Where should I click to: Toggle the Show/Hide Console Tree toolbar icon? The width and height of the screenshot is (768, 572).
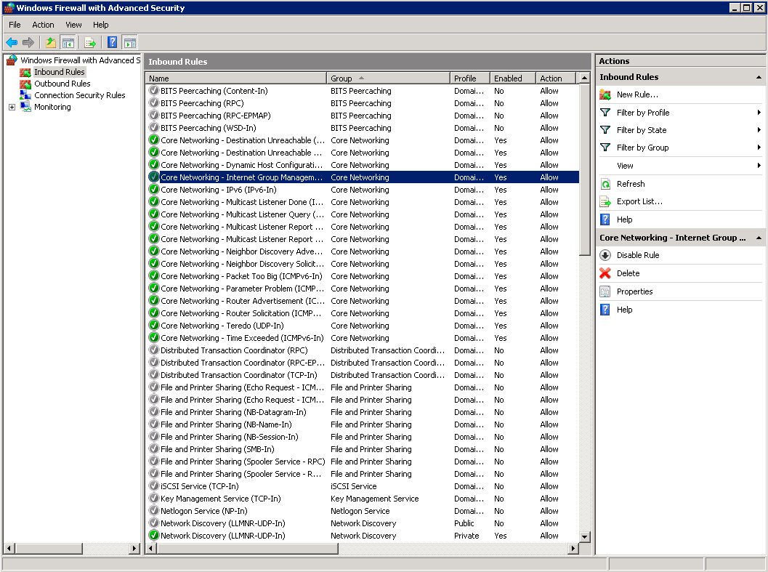point(68,43)
